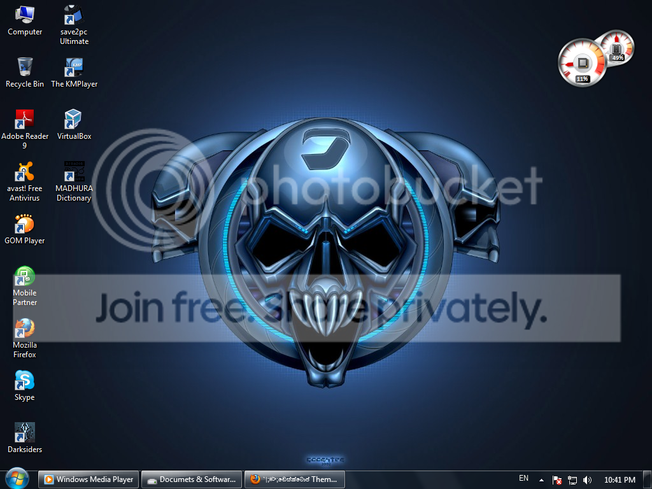Open save2pc Ultimate shortcut
Viewport: 652px width, 489px height.
click(74, 25)
